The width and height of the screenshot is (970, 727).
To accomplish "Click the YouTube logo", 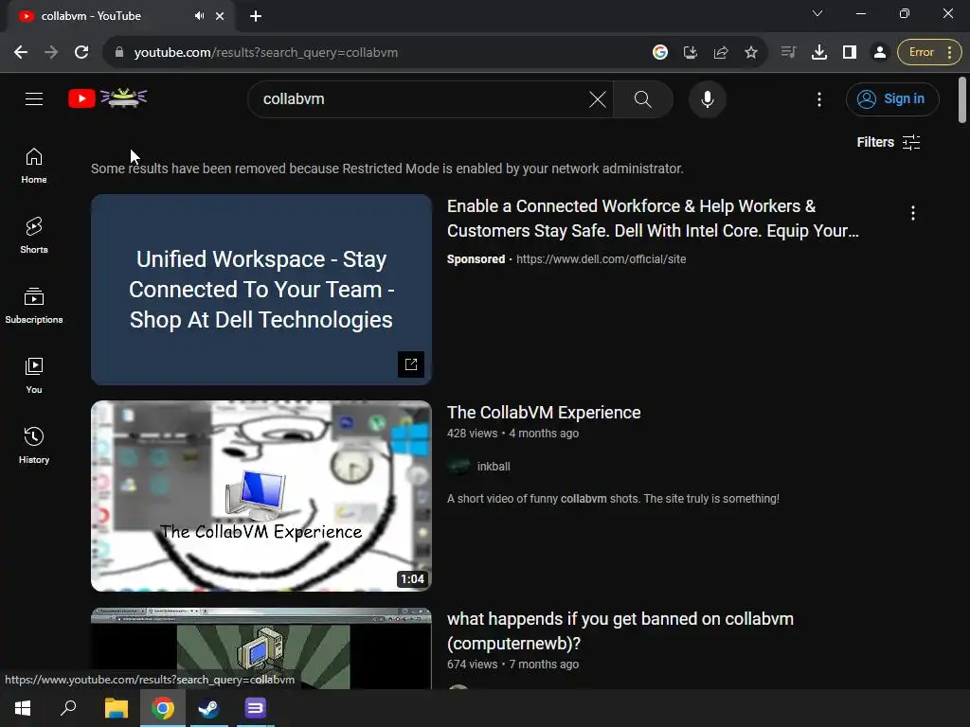I will click(108, 98).
